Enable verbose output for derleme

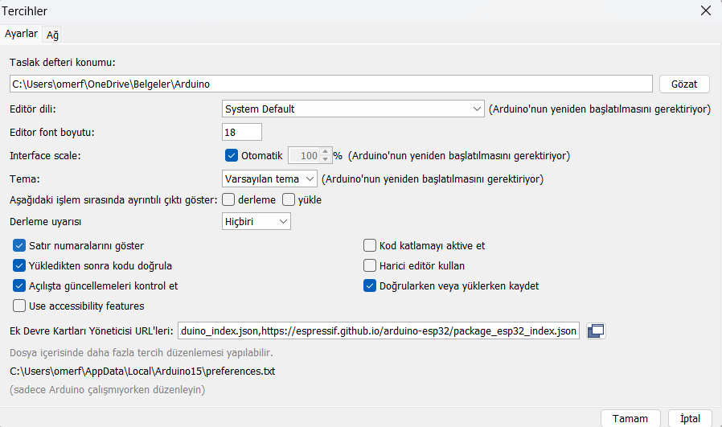229,199
